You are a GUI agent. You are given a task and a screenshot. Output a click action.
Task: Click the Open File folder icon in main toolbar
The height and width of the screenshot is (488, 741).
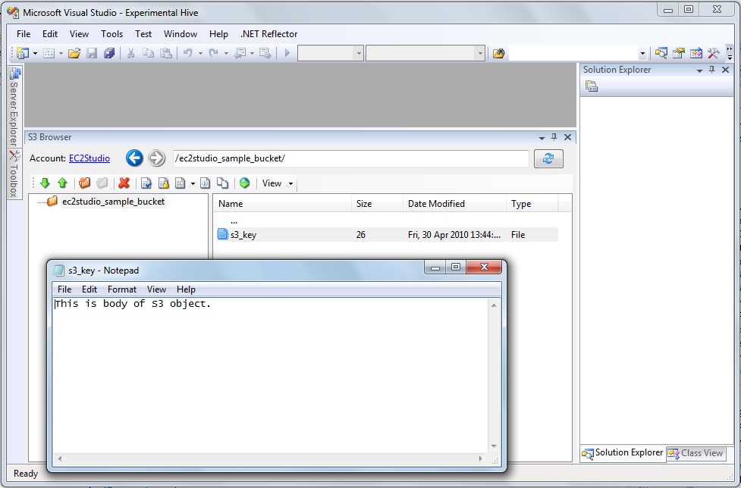tap(74, 53)
